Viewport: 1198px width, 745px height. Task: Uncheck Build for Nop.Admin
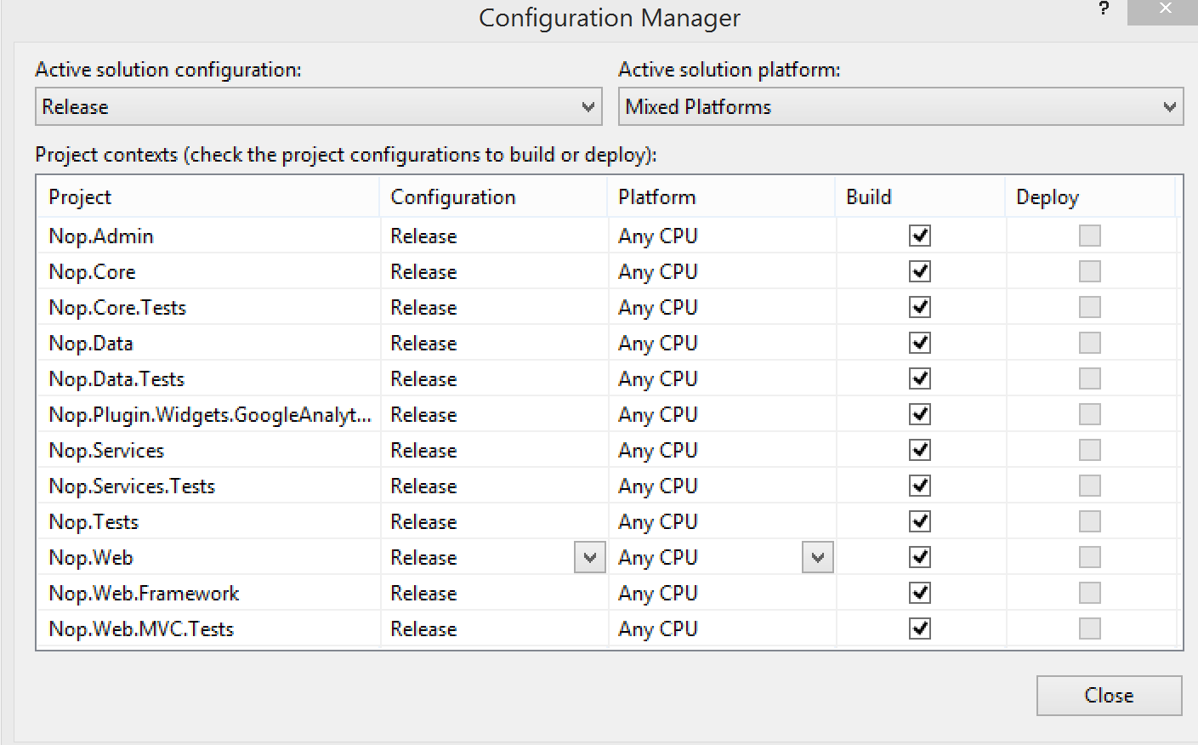tap(920, 236)
